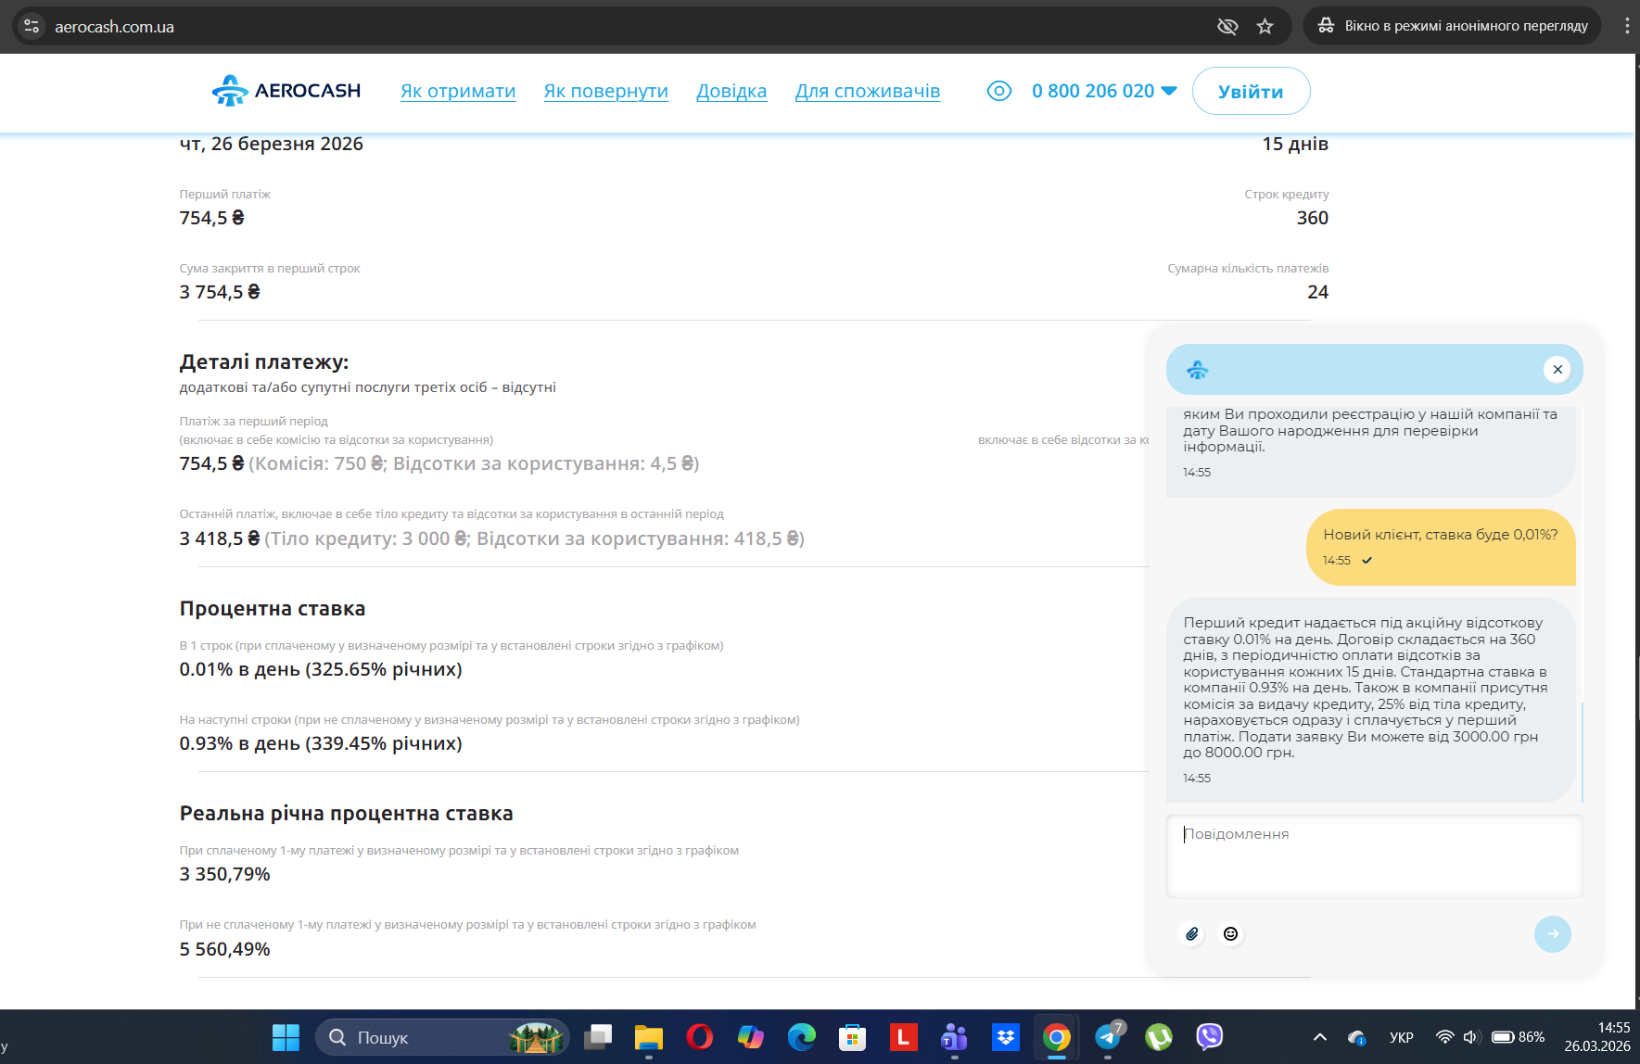
Task: Open the Chrome three-dot menu
Action: [x=1626, y=26]
